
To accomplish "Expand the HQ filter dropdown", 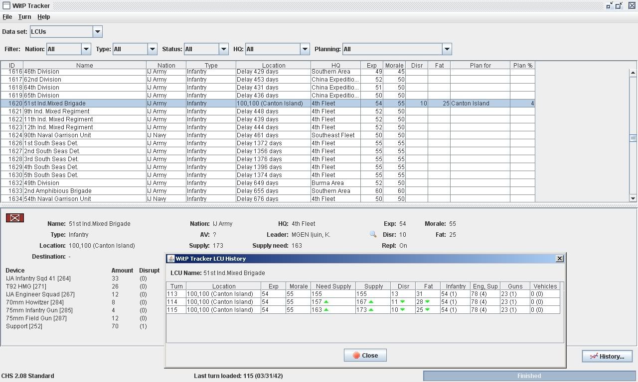I will pyautogui.click(x=305, y=49).
